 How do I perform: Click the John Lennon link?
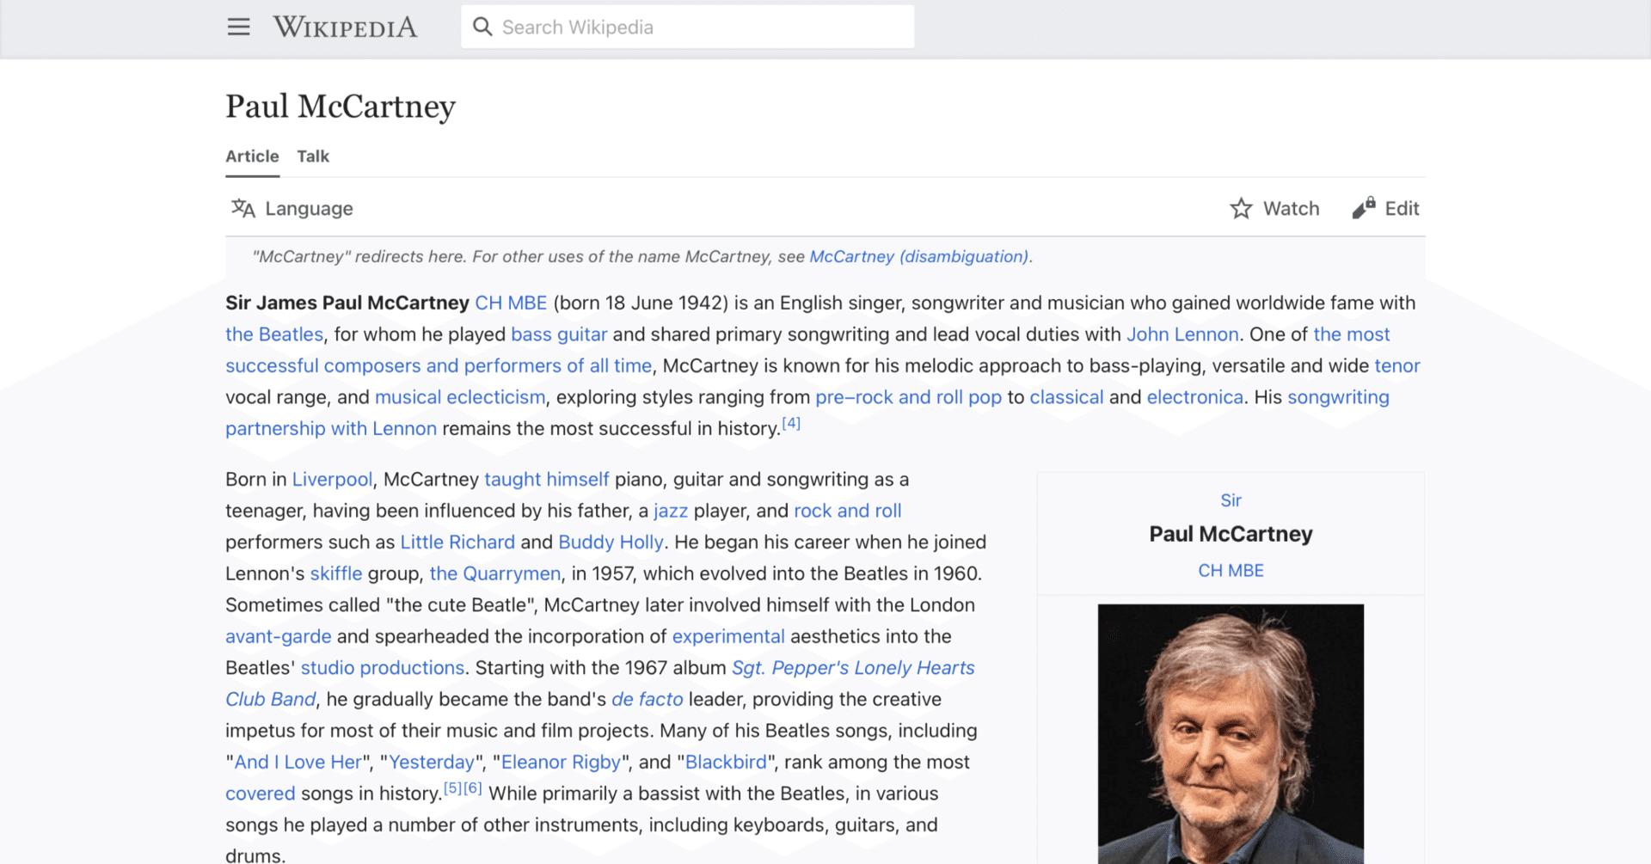pyautogui.click(x=1183, y=334)
